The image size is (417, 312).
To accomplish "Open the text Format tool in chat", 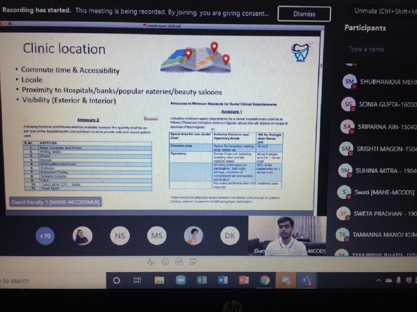I will [x=151, y=262].
